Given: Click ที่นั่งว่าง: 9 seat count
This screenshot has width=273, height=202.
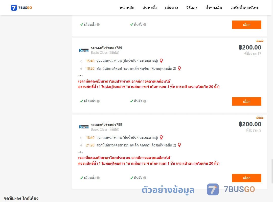Looking at the screenshot, I should (x=254, y=130).
